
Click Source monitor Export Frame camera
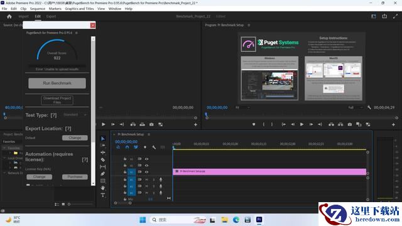coord(151,124)
